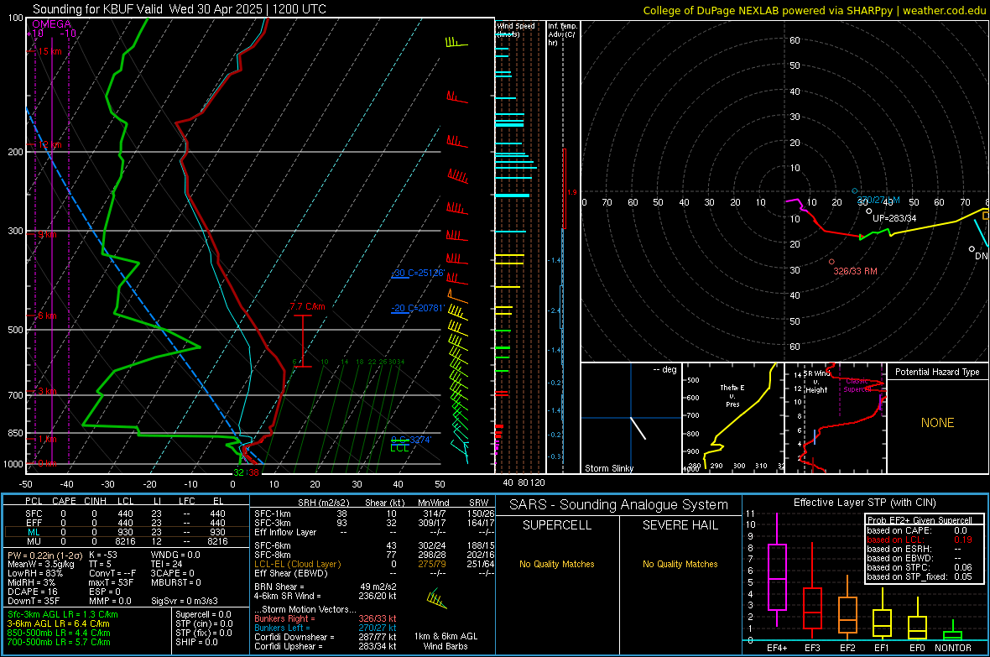
Task: Select the EF2 axis label
Action: (847, 648)
